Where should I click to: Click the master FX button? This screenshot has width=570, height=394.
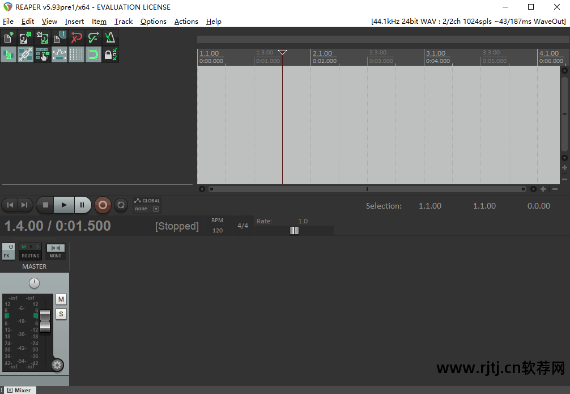(7, 256)
